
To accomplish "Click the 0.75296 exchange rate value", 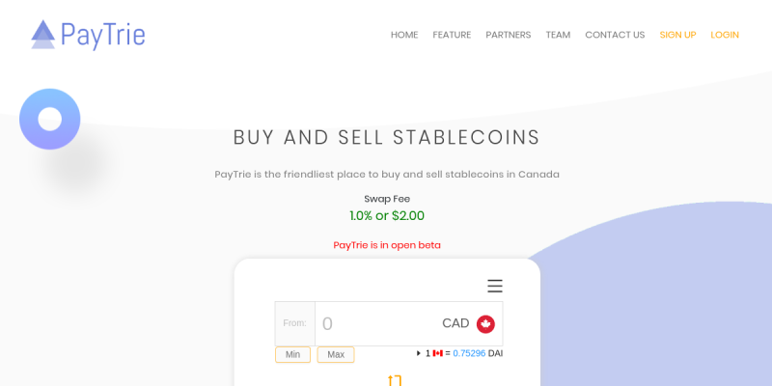I will click(469, 353).
